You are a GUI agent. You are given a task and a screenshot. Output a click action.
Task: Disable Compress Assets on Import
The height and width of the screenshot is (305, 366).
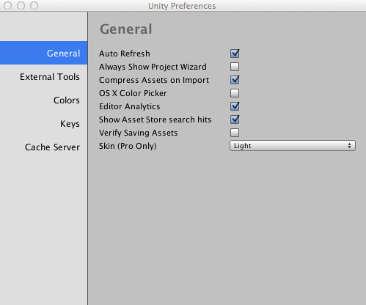click(235, 80)
